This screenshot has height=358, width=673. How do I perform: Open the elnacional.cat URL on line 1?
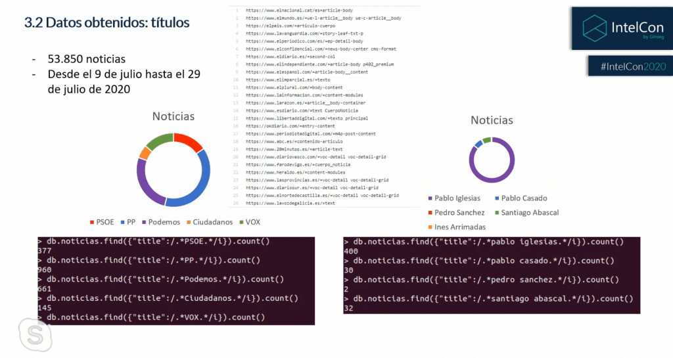[x=299, y=11]
